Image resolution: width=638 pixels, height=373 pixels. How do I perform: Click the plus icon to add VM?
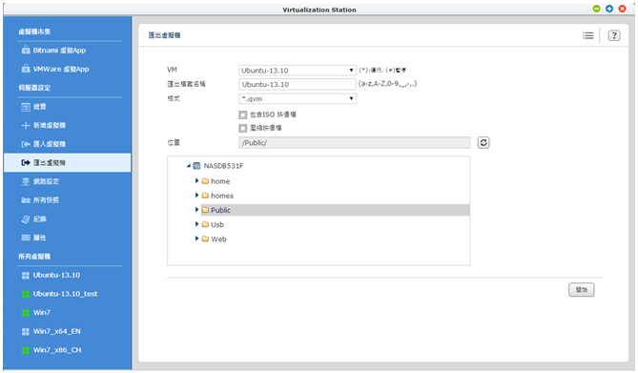coord(26,125)
